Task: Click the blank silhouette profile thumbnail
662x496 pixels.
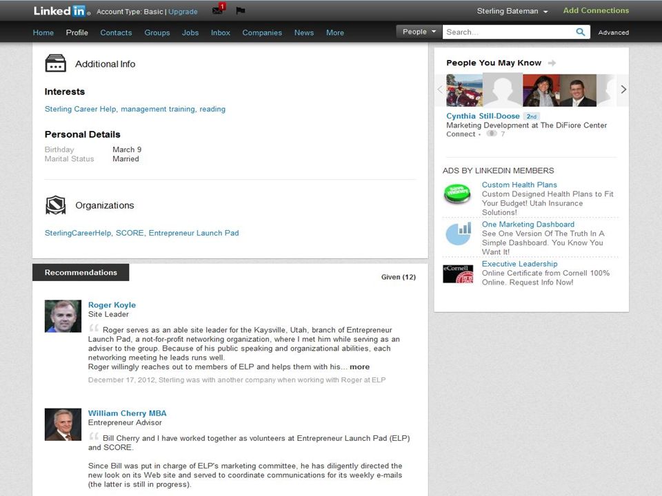Action: [x=503, y=90]
